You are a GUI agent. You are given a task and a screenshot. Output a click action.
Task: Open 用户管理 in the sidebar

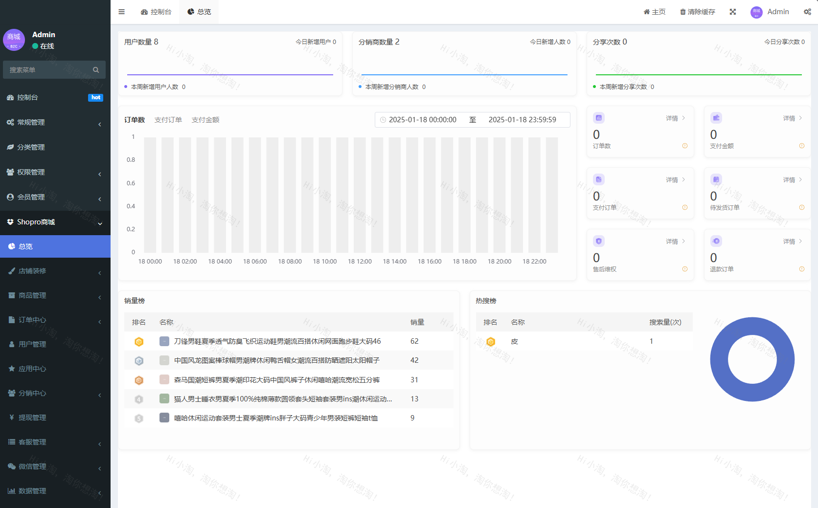(x=55, y=344)
